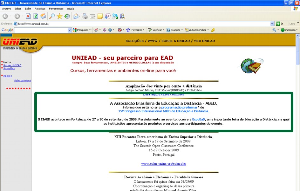This screenshot has height=191, width=300.
Task: Click SOBRE A UNIEAD in header
Action: (x=176, y=41)
